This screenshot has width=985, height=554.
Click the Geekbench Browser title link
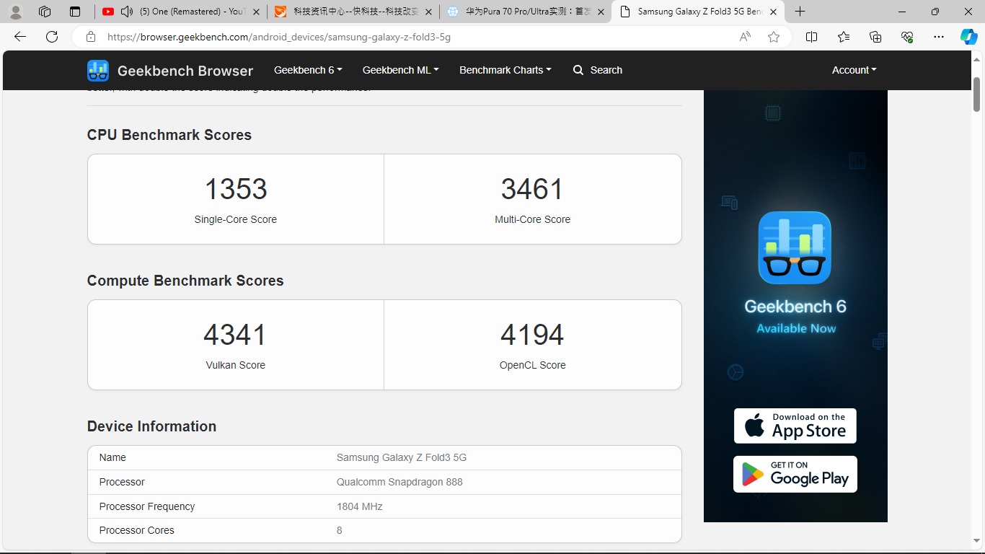pos(185,71)
